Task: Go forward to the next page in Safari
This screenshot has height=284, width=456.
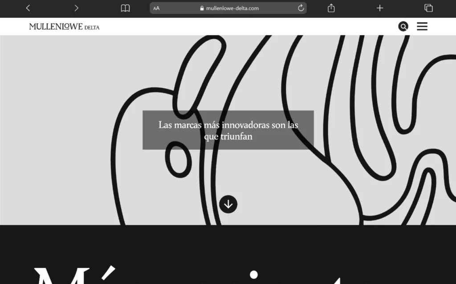Action: pos(77,8)
